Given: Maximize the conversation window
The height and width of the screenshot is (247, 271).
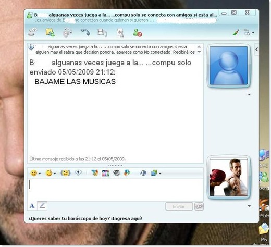Looking at the screenshot, I should coord(234,13).
